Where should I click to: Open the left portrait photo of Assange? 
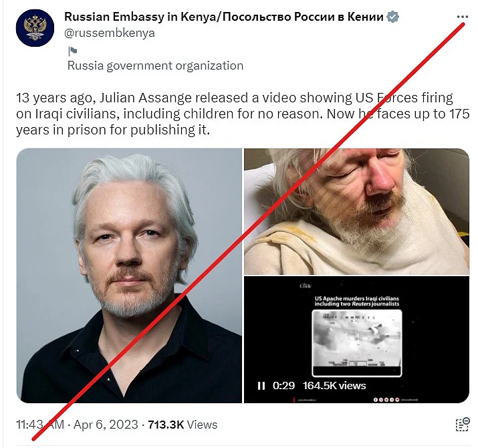129,275
